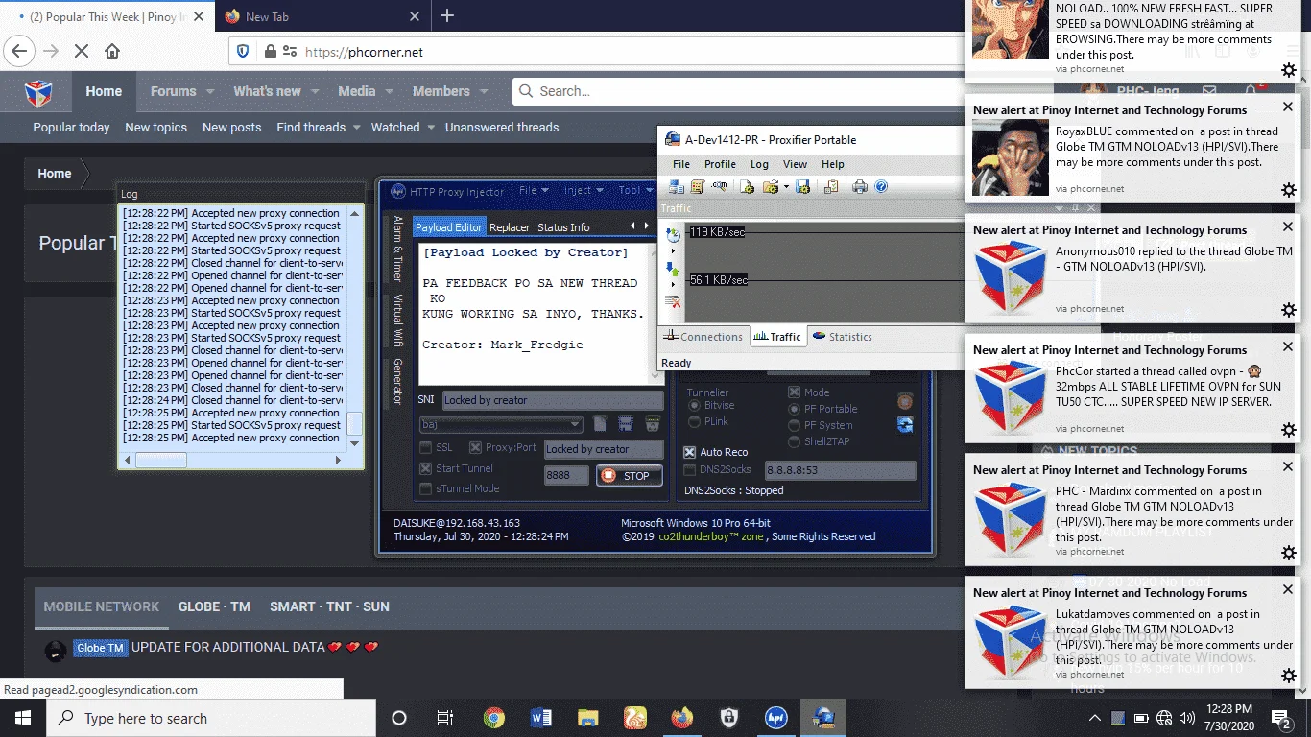Open Proxy Servers icon in Proxifier toolbar
1311x737 pixels.
click(676, 187)
